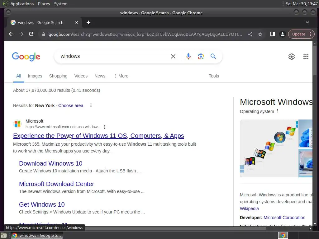The height and width of the screenshot is (239, 319).
Task: Open search Tools options
Action: pos(214,76)
